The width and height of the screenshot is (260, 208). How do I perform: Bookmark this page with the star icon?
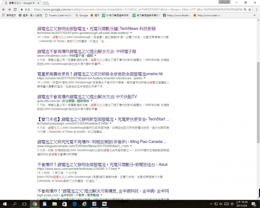point(250,10)
